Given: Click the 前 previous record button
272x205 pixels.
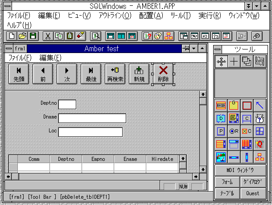Looking at the screenshot, I should pos(43,74).
